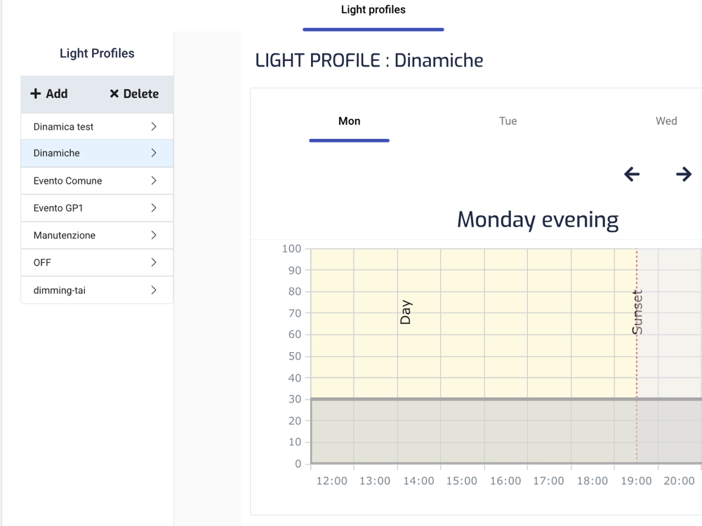
Task: Switch to the Wed day tab
Action: [x=666, y=121]
